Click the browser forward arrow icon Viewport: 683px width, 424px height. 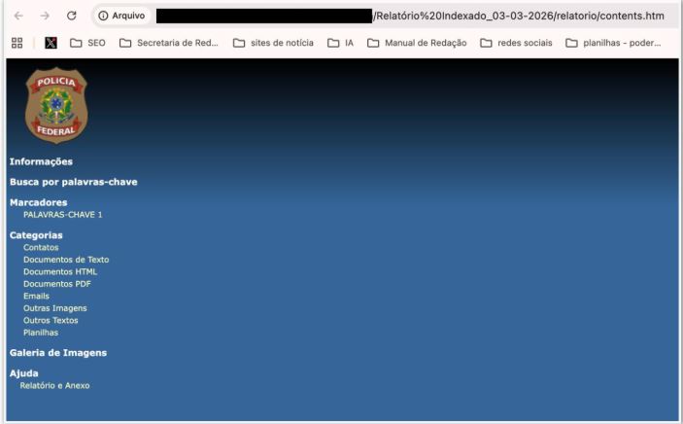pyautogui.click(x=45, y=16)
